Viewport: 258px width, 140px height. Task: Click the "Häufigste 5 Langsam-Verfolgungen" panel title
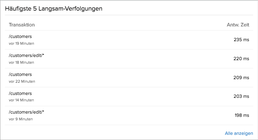tap(54, 8)
